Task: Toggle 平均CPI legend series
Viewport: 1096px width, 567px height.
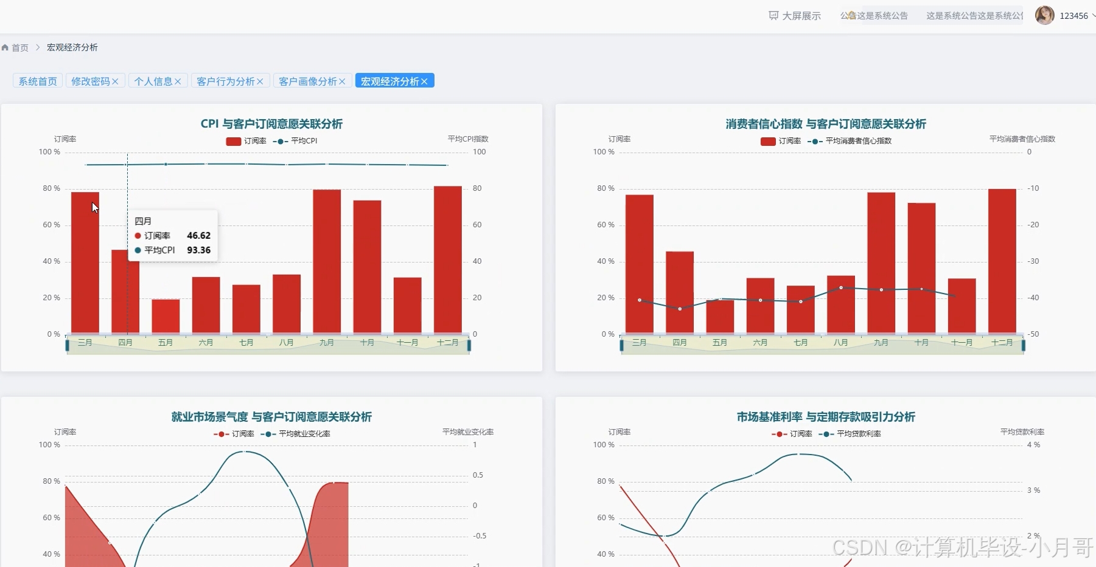Action: pos(295,141)
